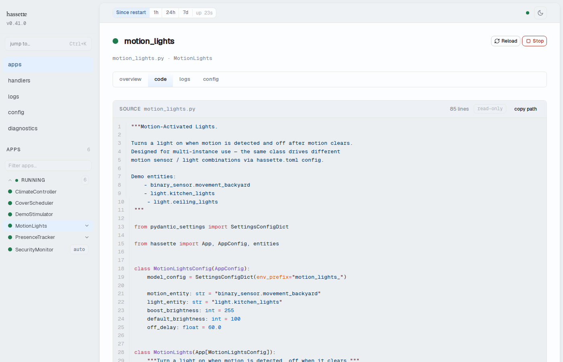Click the SOURCE motion_lights.py header text
Screen dimensions: 563x362
[x=157, y=109]
